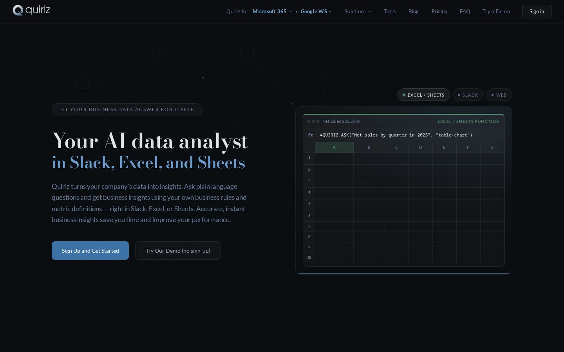Click the 'Your AI data analyst' heading

[150, 141]
